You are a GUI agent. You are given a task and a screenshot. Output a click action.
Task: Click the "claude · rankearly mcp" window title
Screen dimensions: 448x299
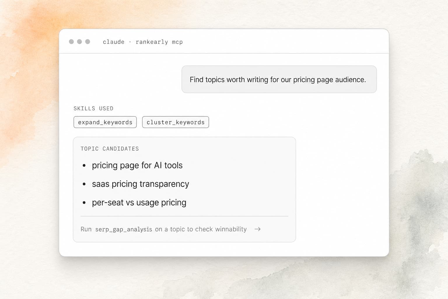143,42
